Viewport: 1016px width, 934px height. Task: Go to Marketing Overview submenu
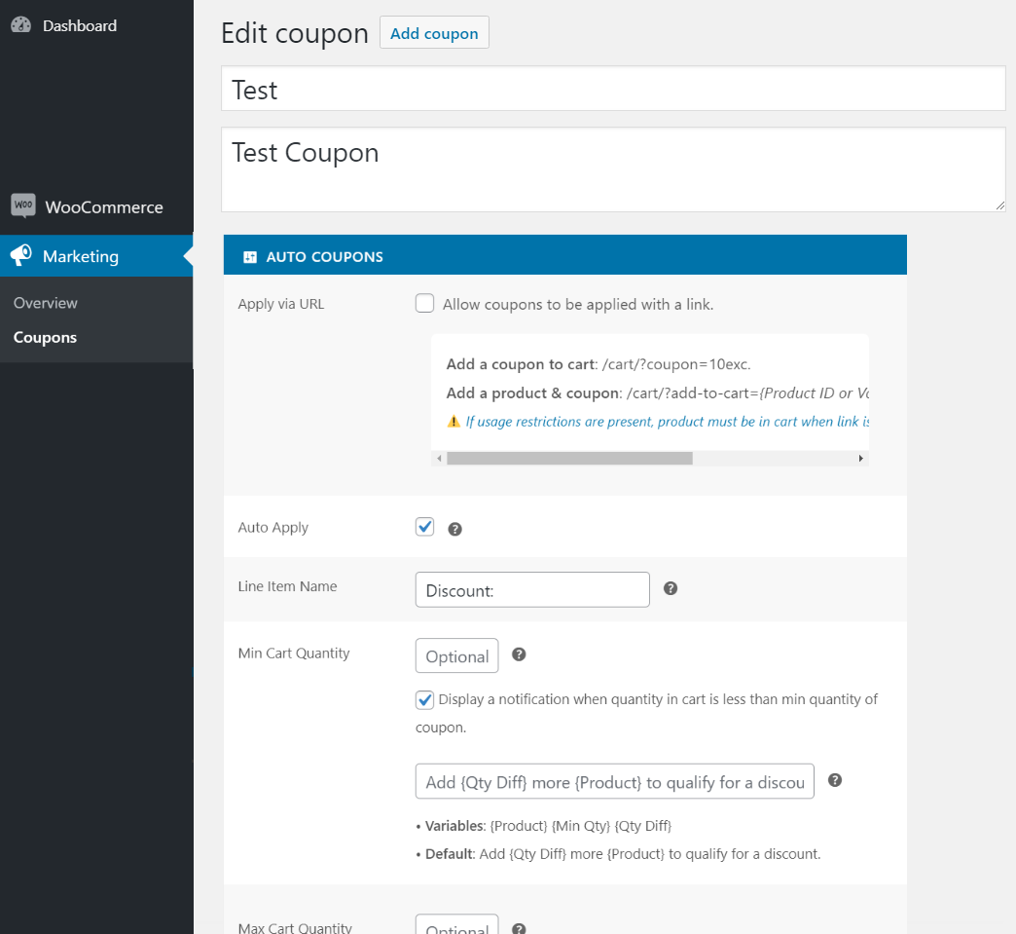tap(46, 303)
